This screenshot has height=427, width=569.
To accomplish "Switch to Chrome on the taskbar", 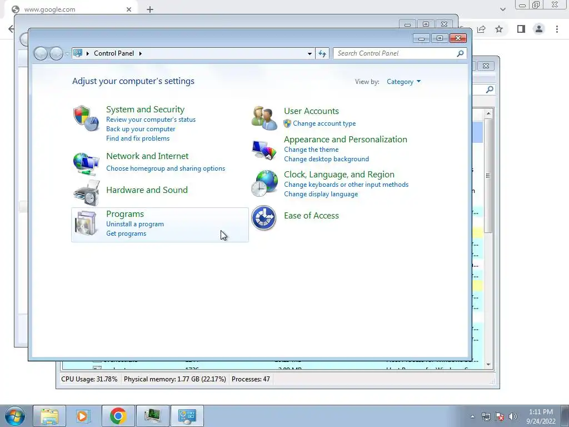I will pos(118,416).
